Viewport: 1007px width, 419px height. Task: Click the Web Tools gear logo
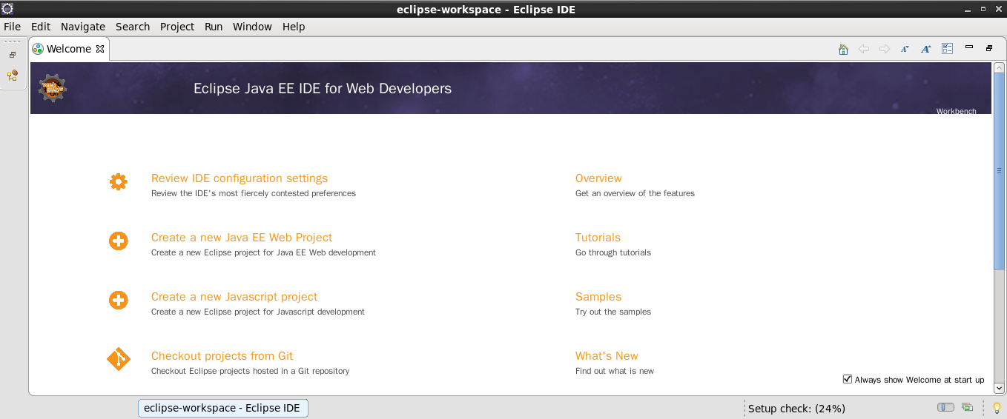53,88
